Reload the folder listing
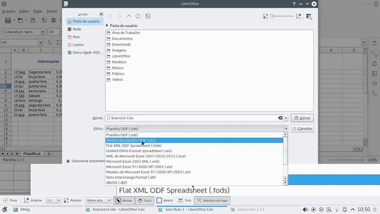This screenshot has height=214, width=380. point(138,16)
